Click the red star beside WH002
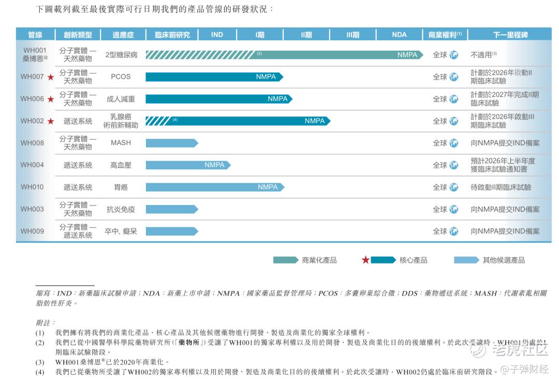The height and width of the screenshot is (382, 559). click(51, 121)
